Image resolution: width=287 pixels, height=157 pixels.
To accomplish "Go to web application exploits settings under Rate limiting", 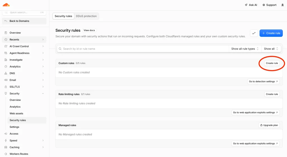I will pyautogui.click(x=255, y=112).
